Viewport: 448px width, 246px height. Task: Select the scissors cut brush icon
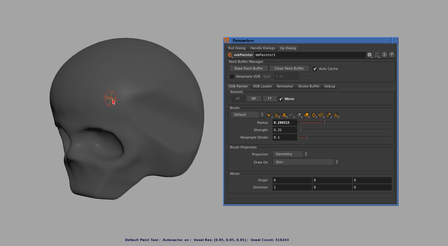(x=284, y=115)
